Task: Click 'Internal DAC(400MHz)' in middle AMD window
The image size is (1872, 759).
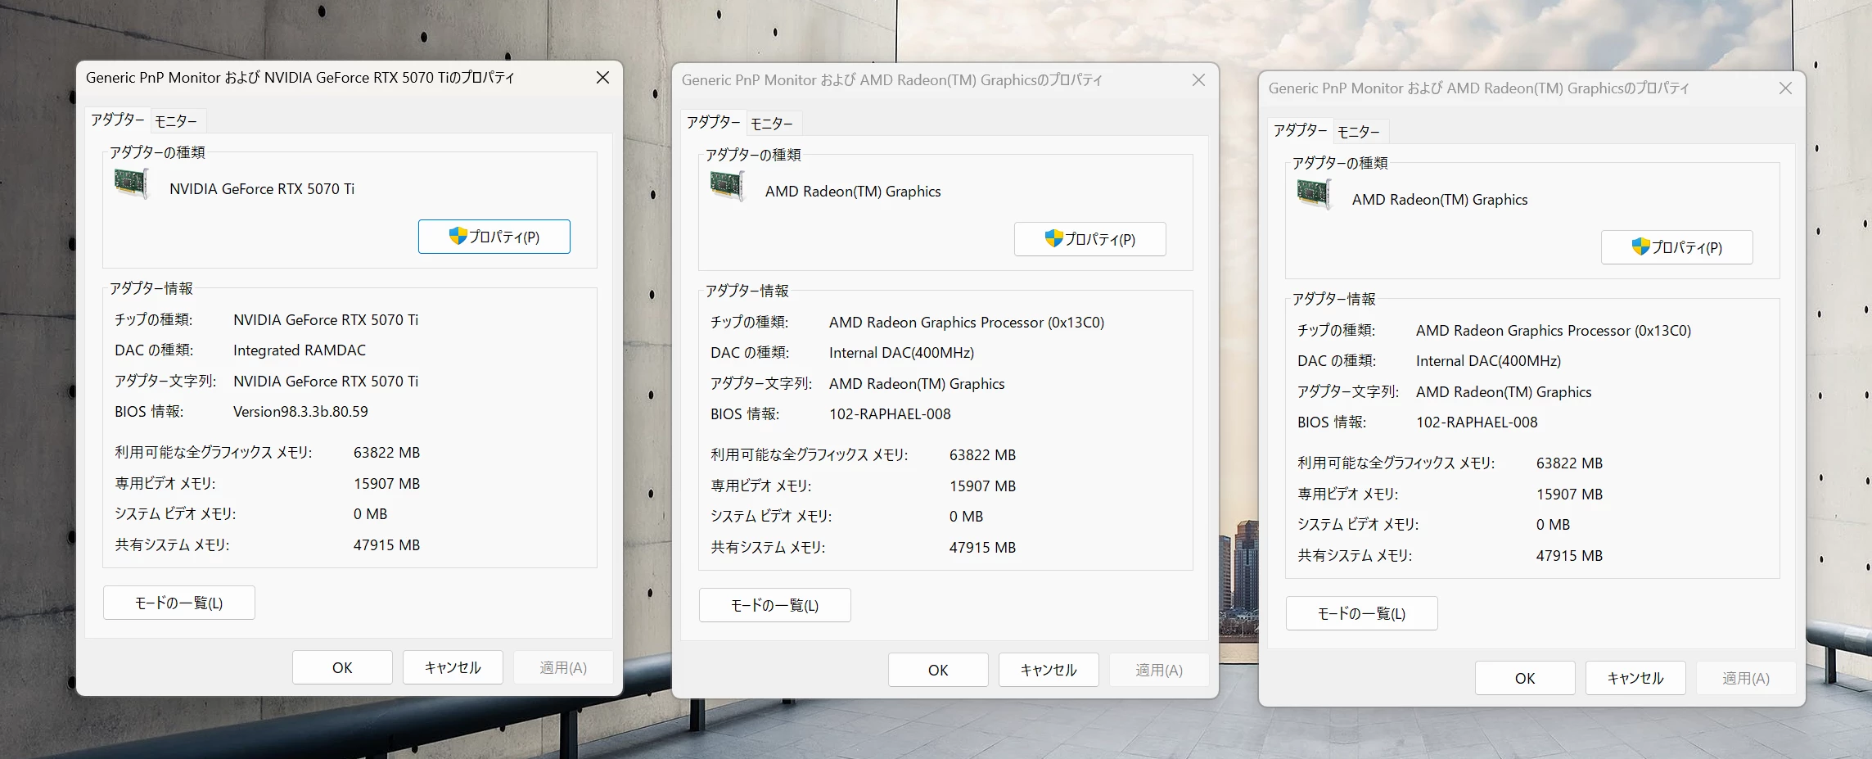Action: point(901,353)
